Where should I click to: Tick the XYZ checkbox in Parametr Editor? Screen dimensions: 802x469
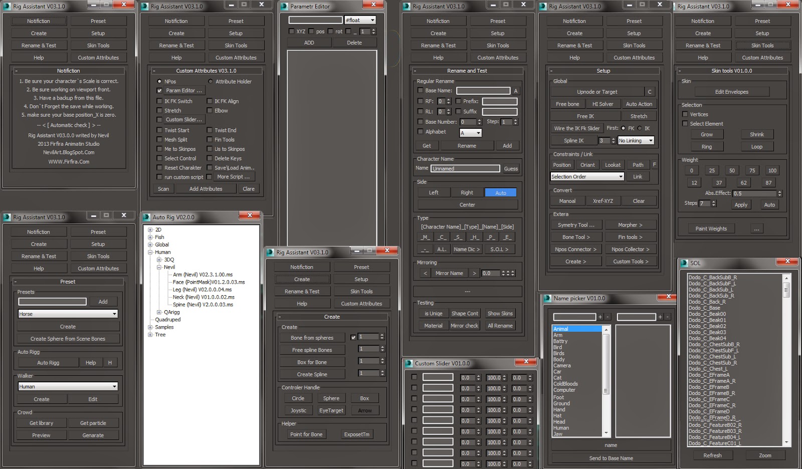point(292,31)
